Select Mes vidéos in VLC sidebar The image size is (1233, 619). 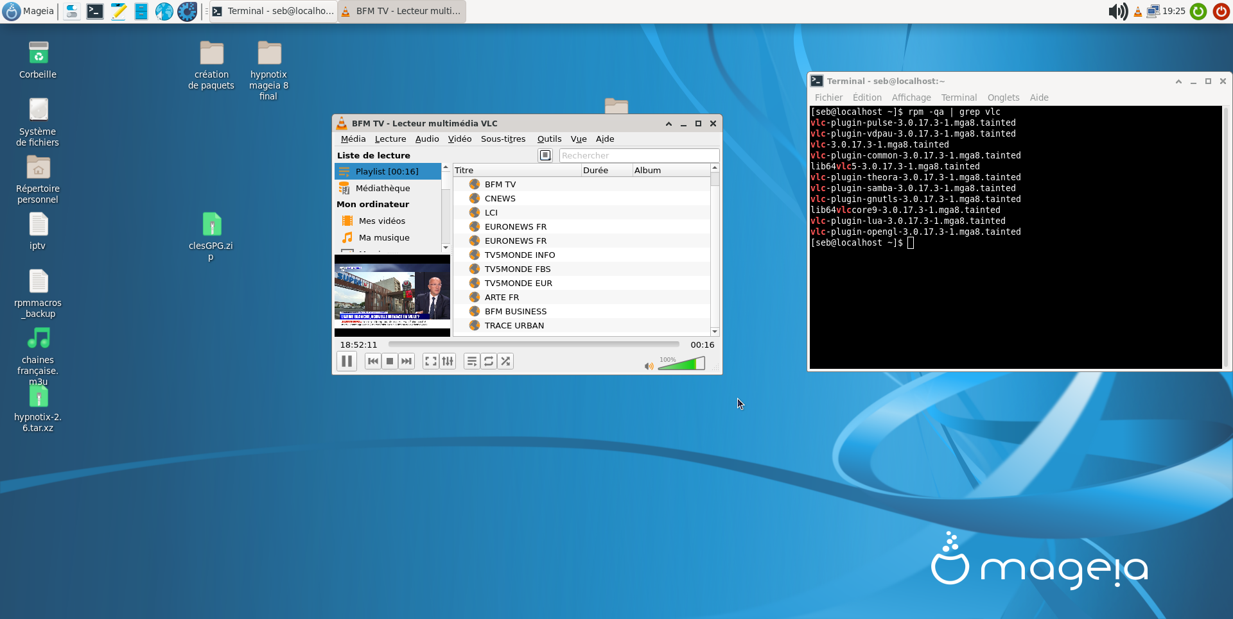(388, 221)
